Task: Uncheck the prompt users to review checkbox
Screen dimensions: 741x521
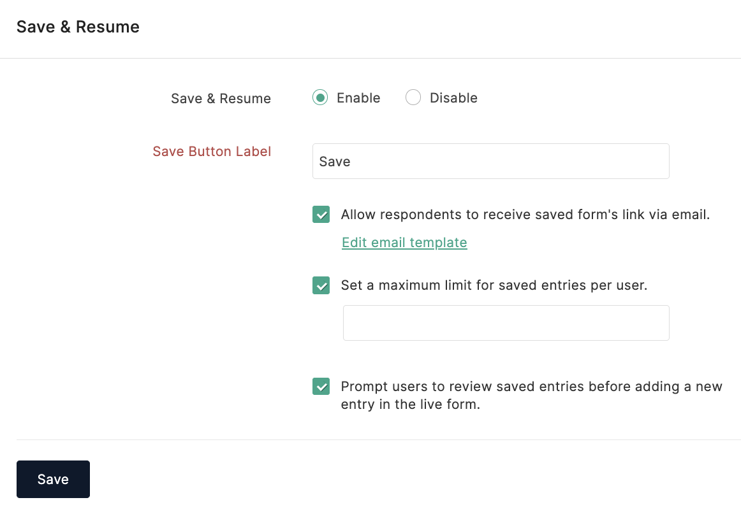Action: (321, 386)
